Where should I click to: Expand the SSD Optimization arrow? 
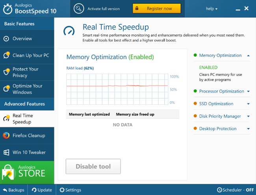[x=249, y=104]
